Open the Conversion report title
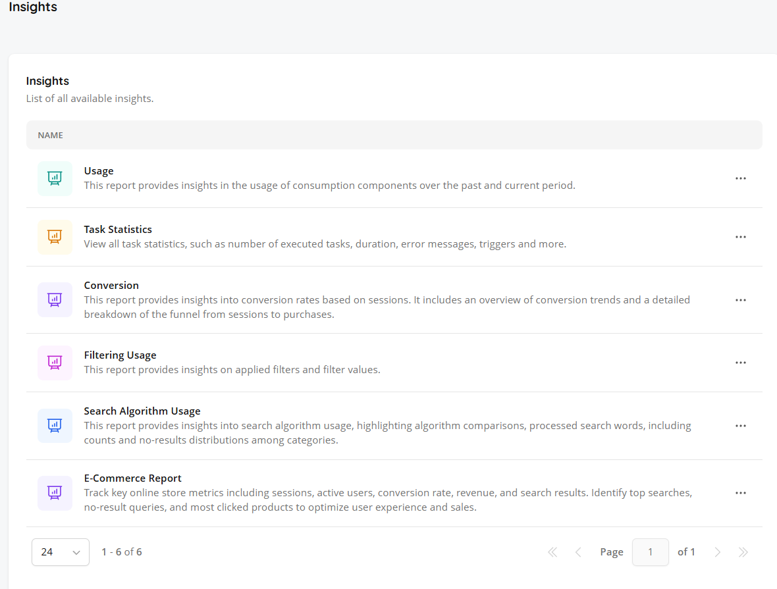This screenshot has width=777, height=589. click(111, 286)
